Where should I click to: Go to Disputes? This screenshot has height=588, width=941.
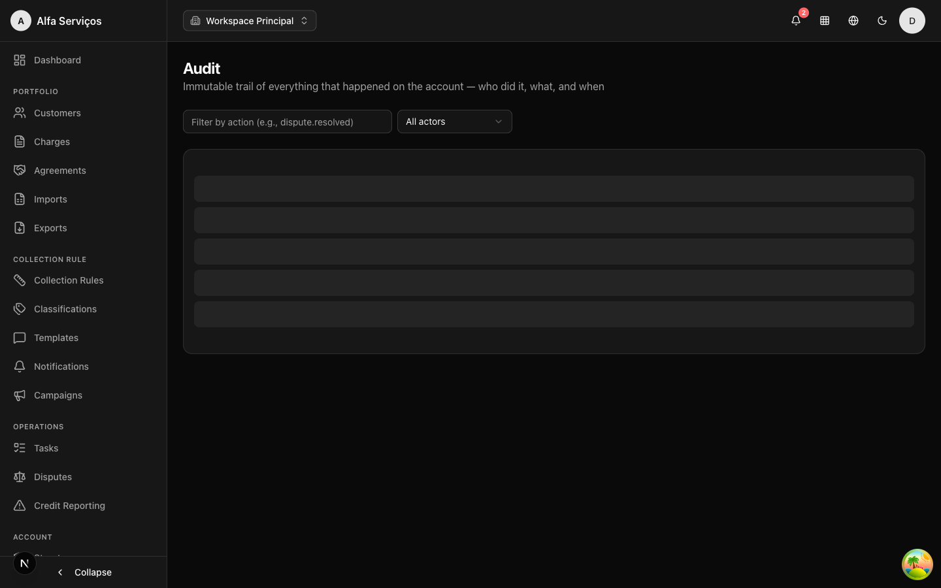click(83, 477)
